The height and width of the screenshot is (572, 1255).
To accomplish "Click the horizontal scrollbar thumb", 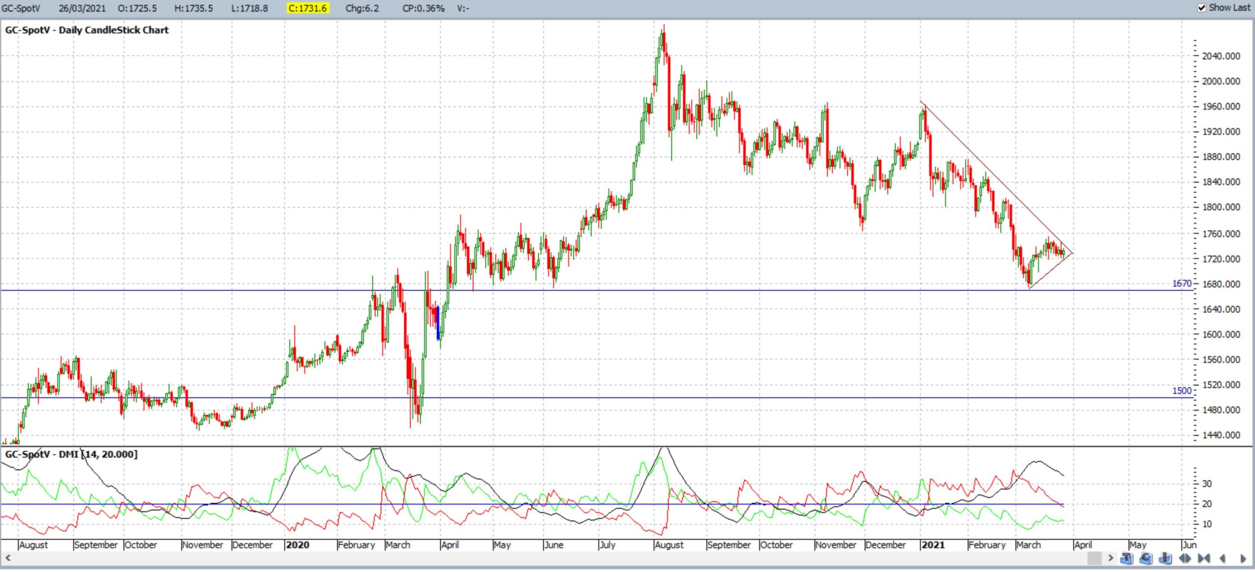I will click(x=1094, y=558).
